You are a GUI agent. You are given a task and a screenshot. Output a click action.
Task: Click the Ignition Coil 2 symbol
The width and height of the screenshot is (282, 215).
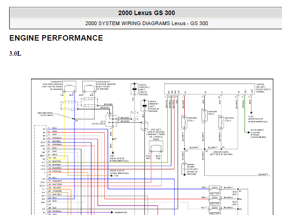(204, 116)
